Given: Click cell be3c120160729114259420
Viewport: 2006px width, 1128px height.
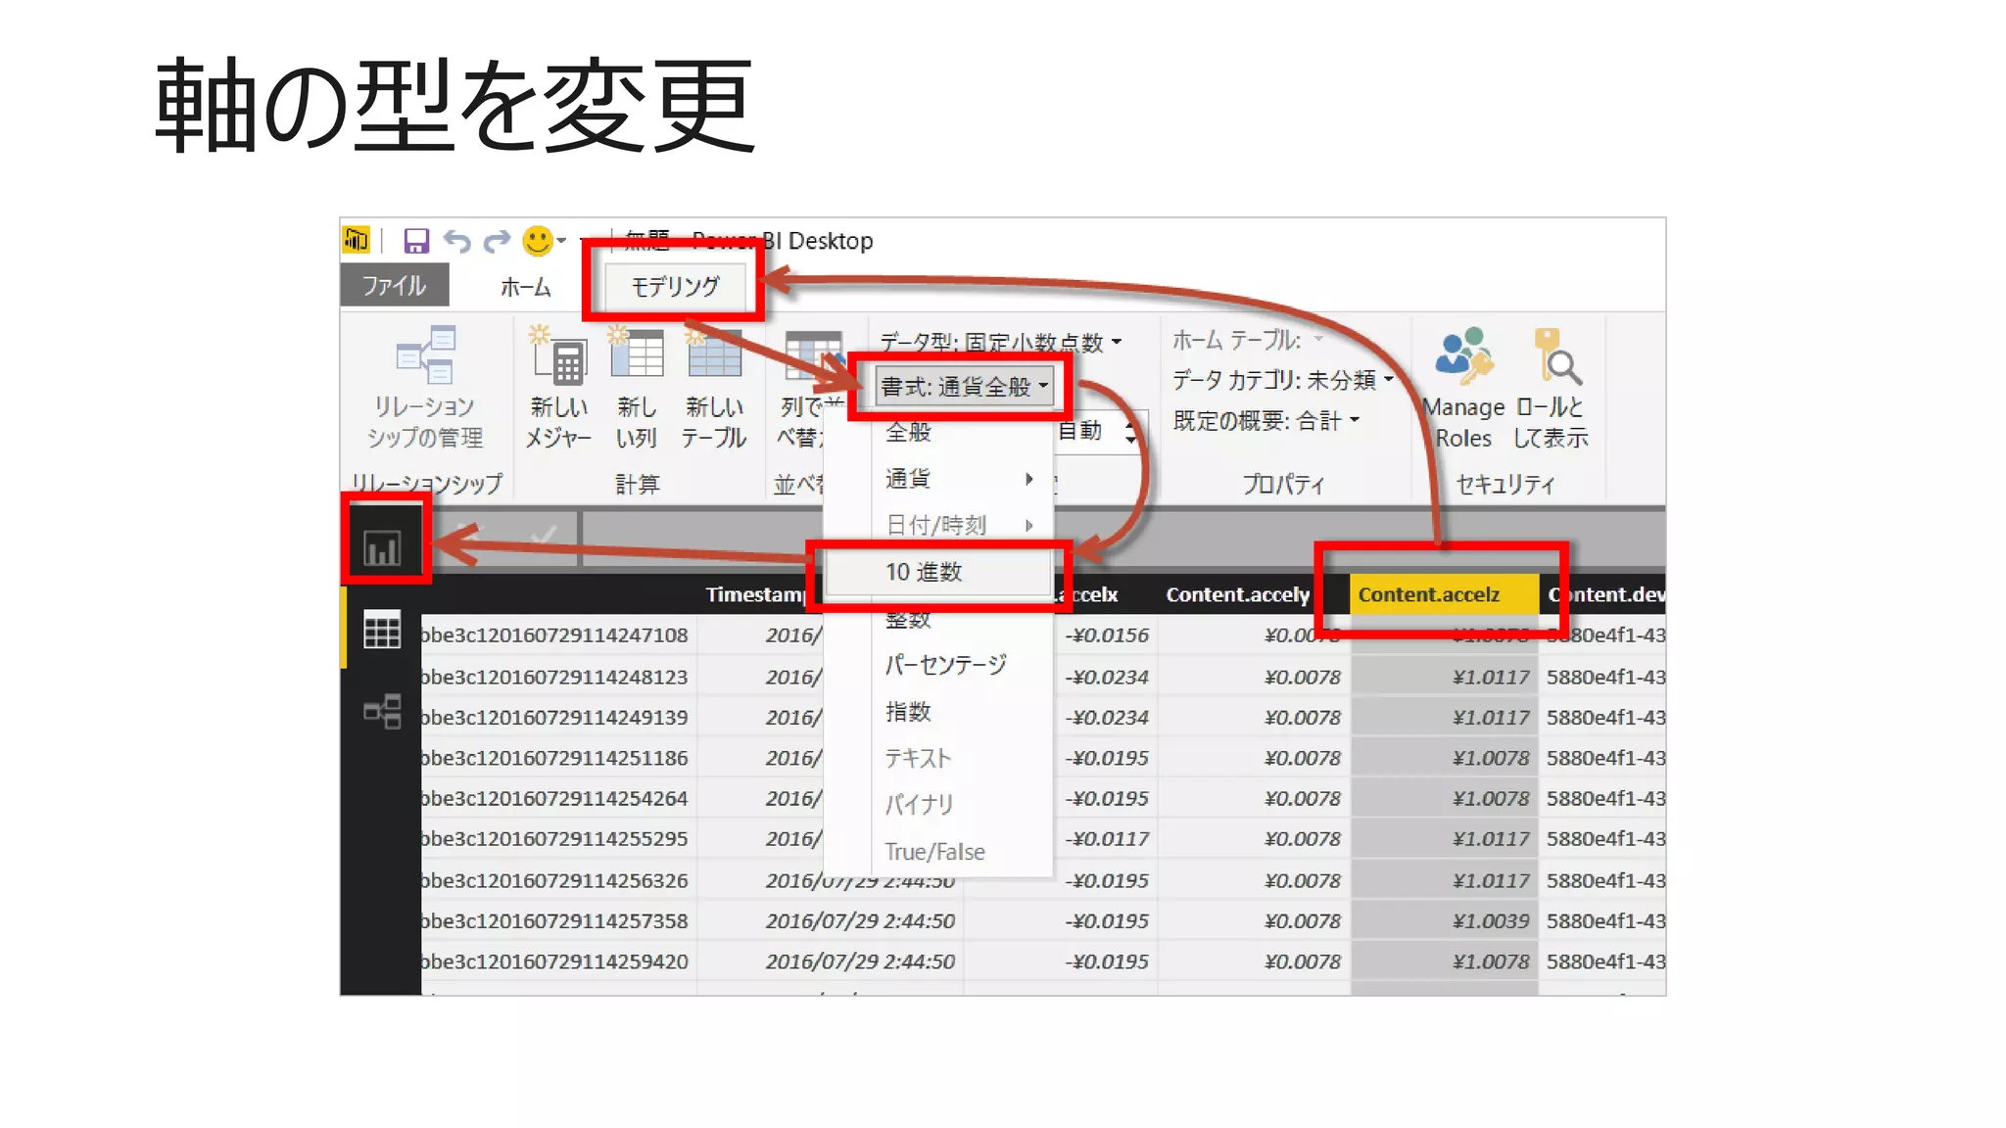Looking at the screenshot, I should tap(558, 962).
